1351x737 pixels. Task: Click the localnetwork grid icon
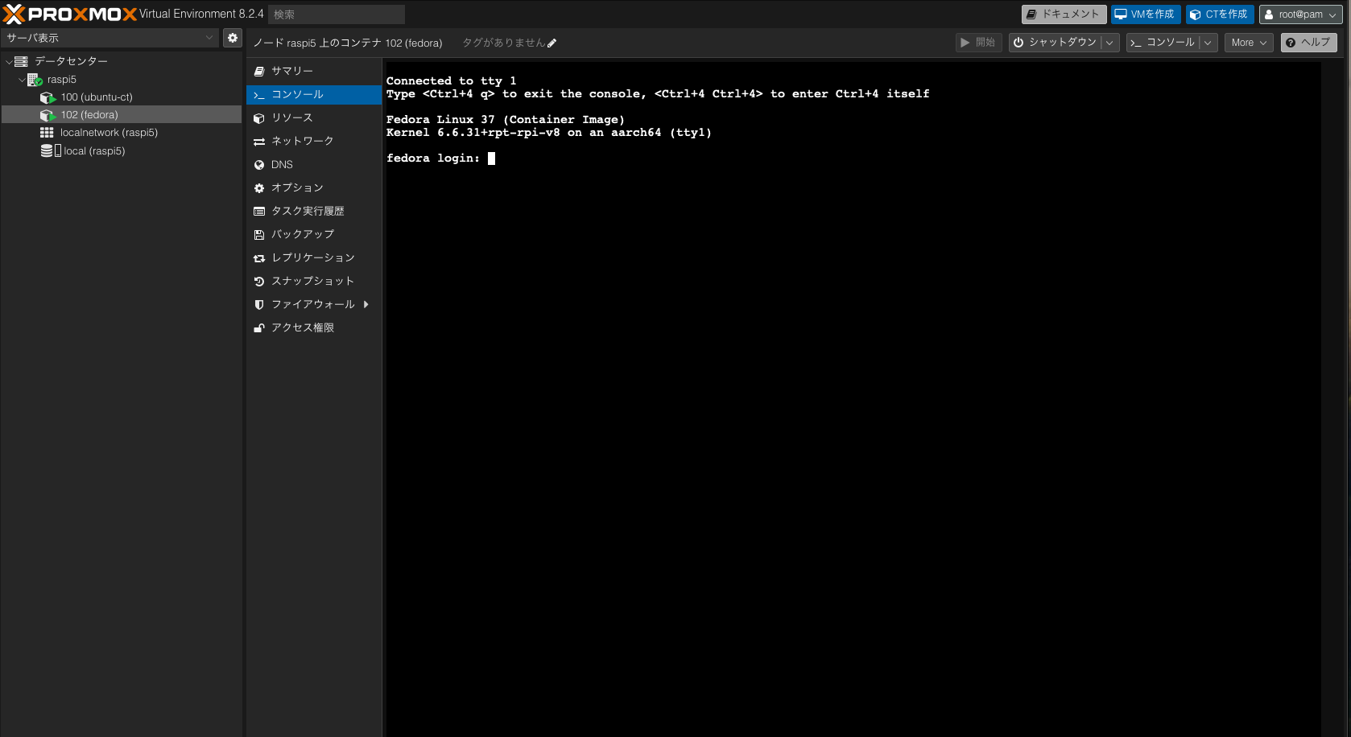pyautogui.click(x=48, y=133)
